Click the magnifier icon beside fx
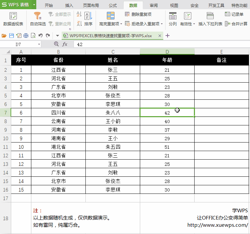The height and width of the screenshot is (234, 250). coord(56,44)
